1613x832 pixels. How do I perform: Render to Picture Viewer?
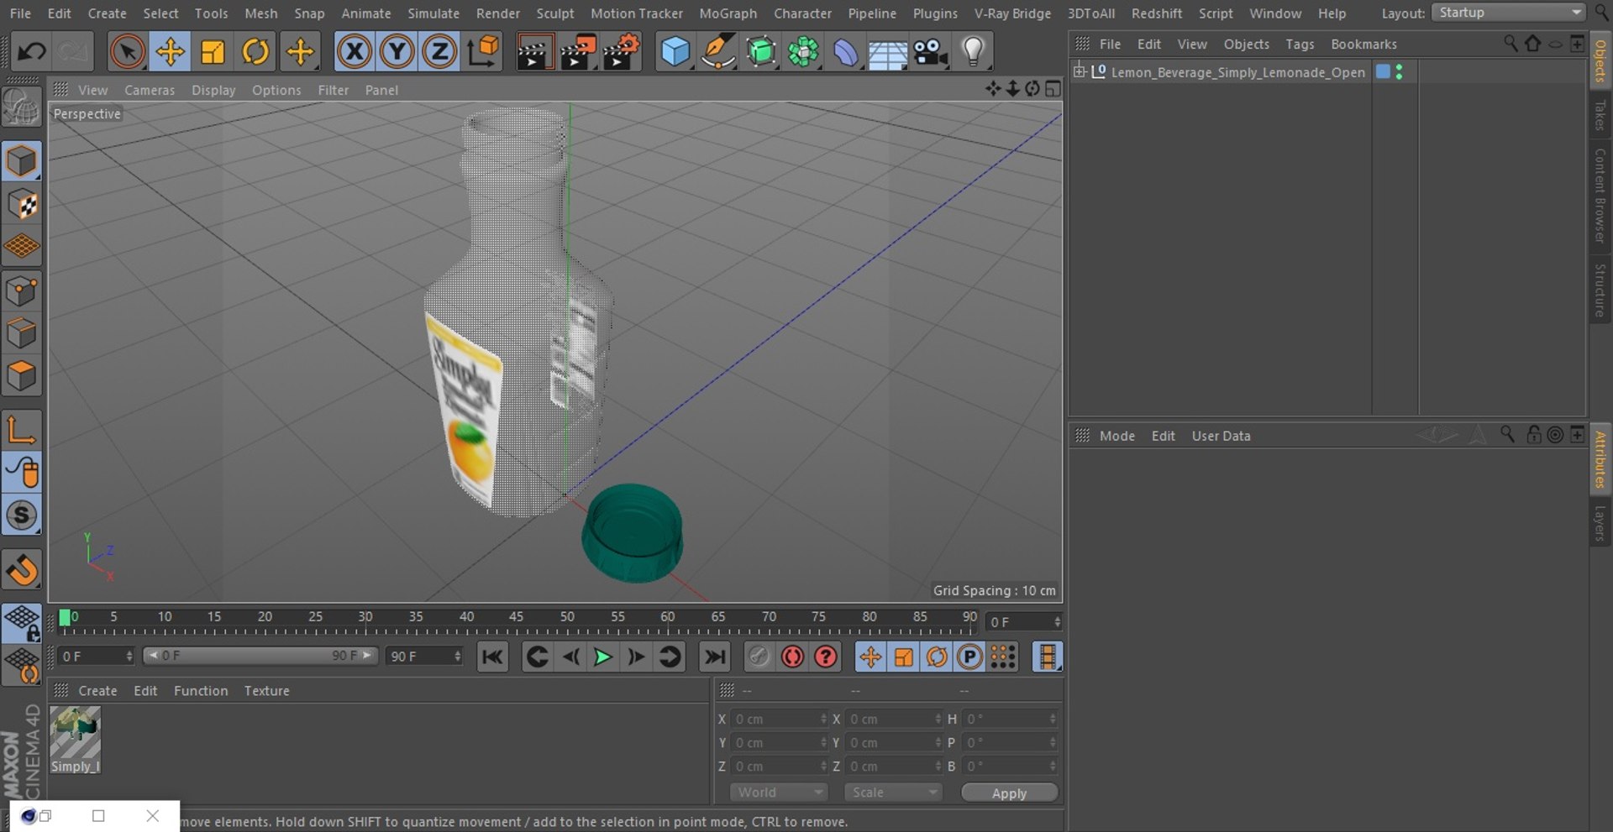(x=578, y=52)
